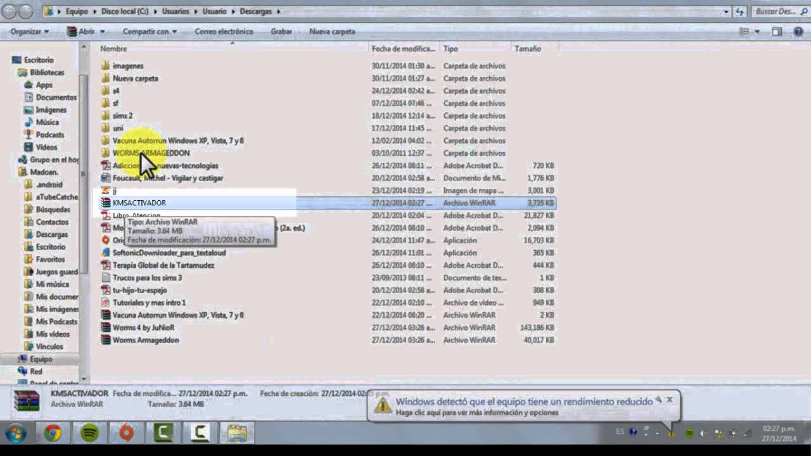Select the uni folder row
This screenshot has height=456, width=811.
[x=328, y=128]
